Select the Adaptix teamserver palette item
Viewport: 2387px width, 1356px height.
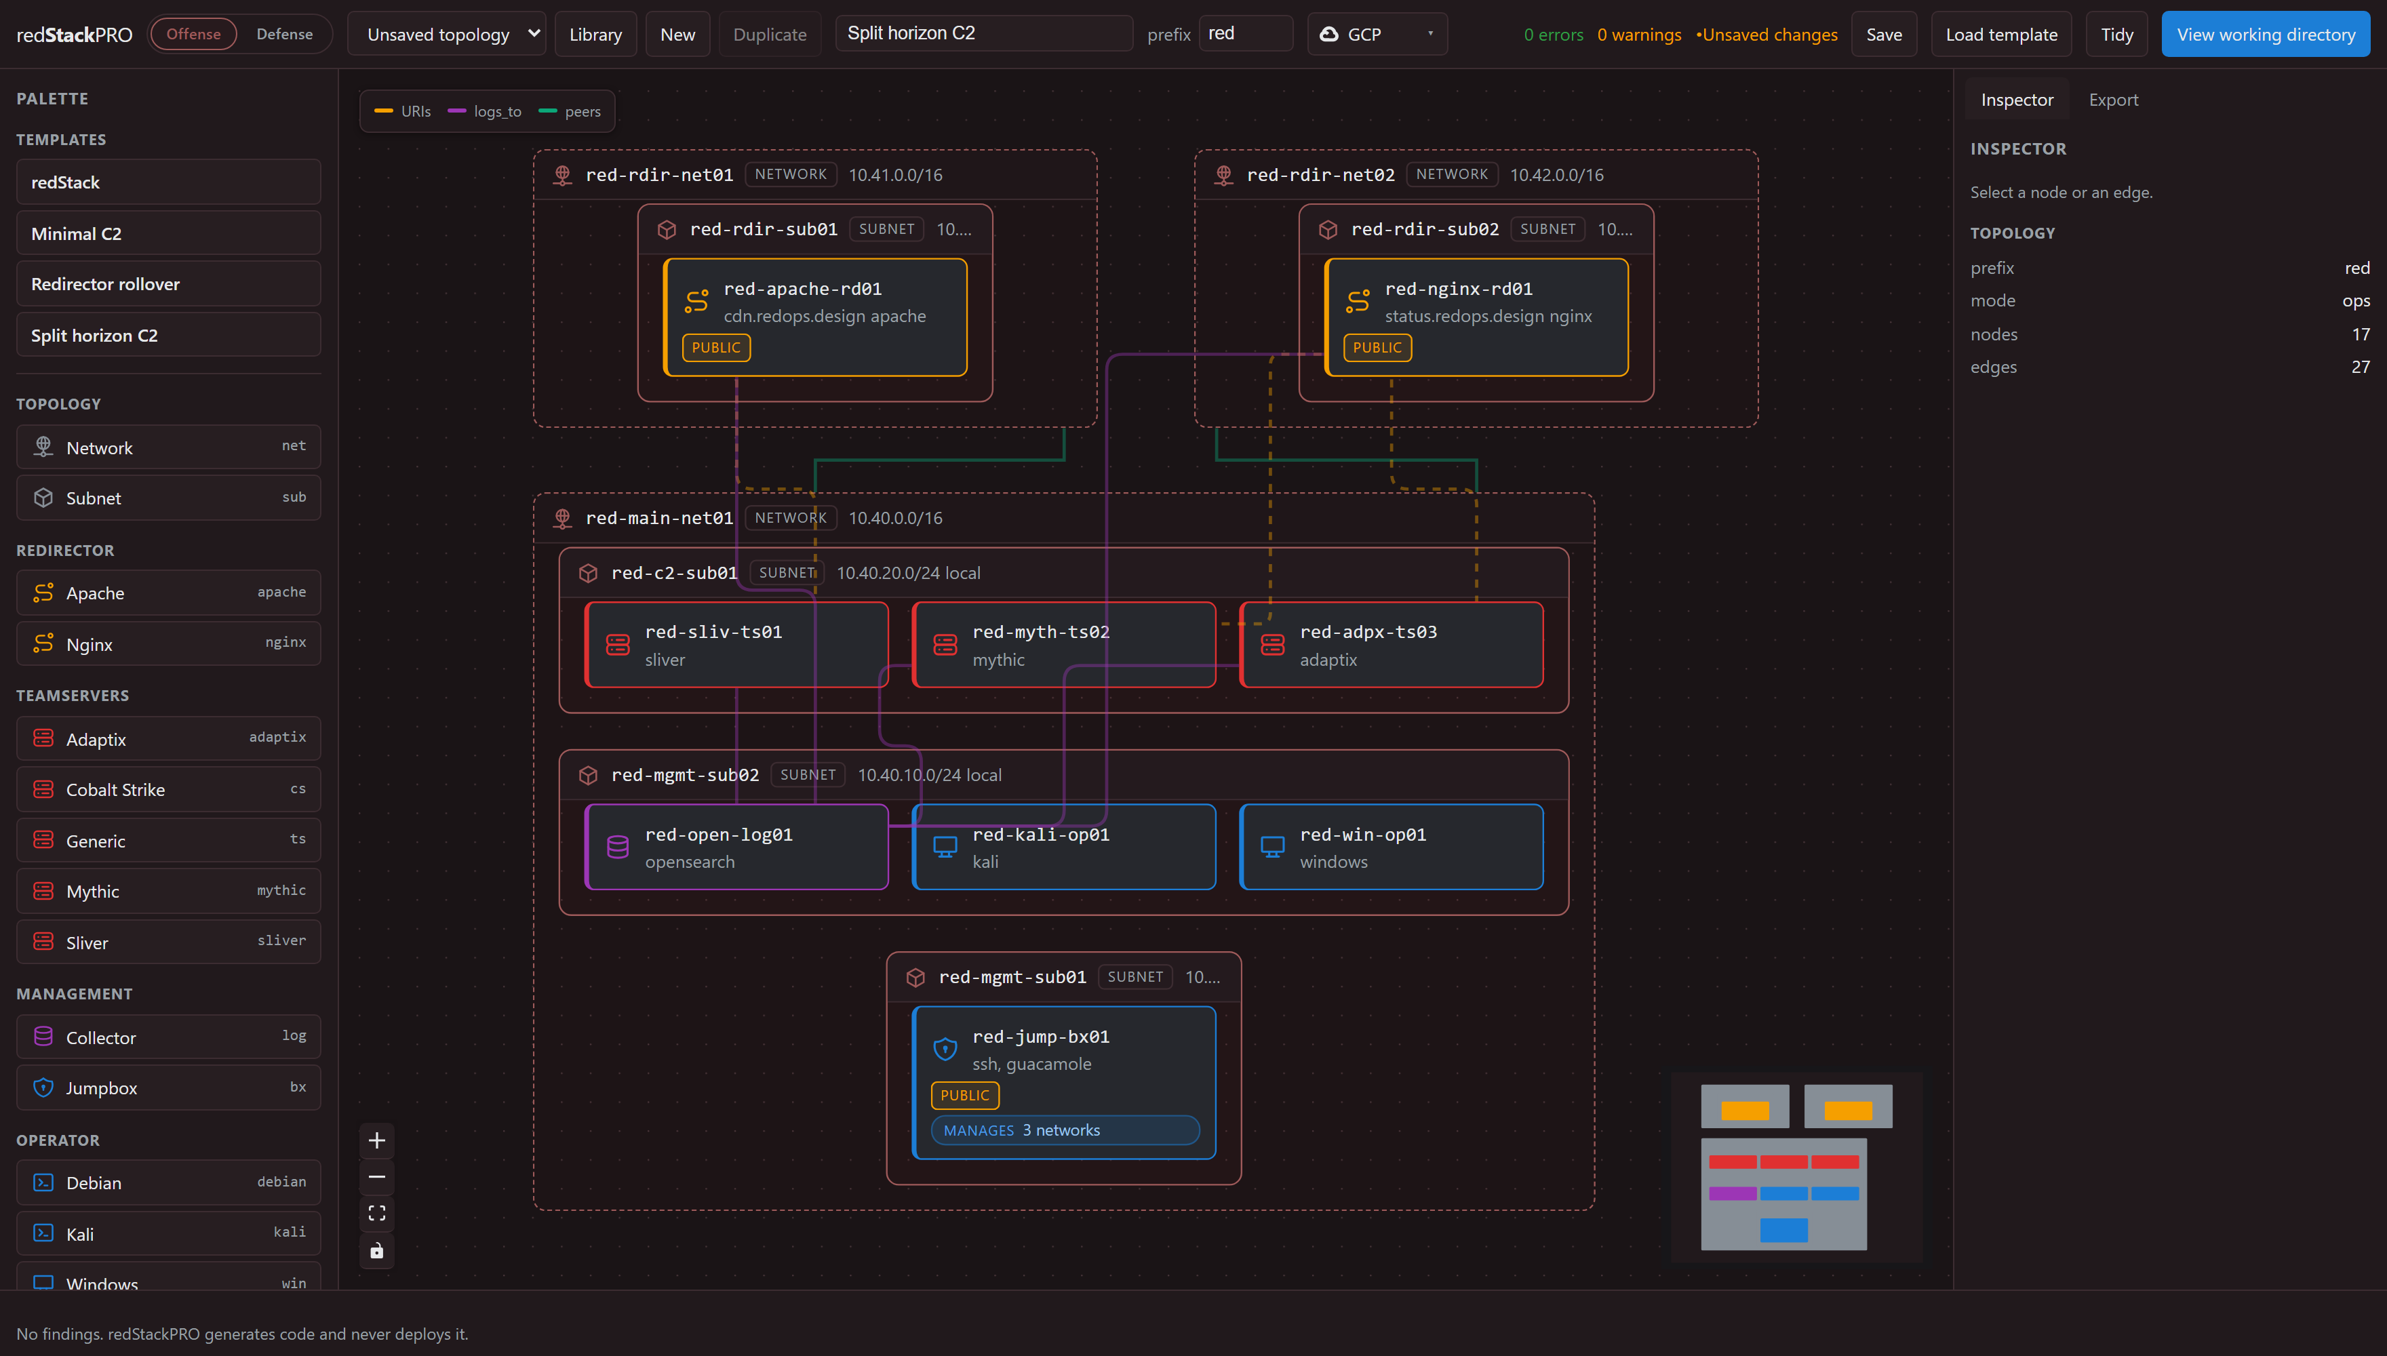point(169,738)
